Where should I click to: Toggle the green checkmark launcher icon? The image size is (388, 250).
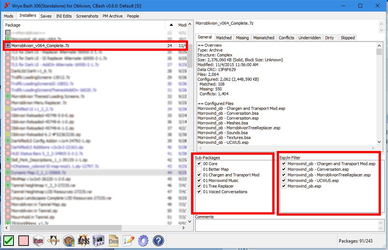(9, 241)
